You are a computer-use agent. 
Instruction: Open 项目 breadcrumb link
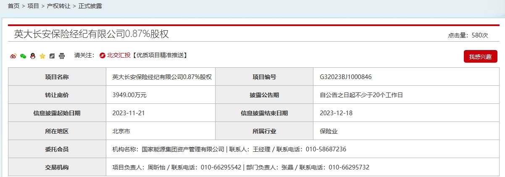33,6
